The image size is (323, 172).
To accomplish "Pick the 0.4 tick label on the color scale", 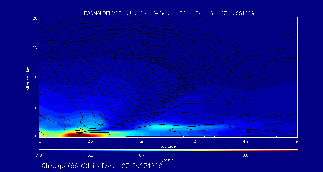I will tap(142, 155).
